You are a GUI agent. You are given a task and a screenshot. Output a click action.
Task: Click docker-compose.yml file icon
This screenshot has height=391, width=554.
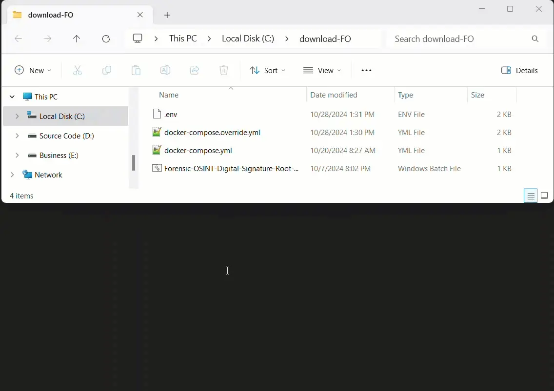tap(157, 150)
